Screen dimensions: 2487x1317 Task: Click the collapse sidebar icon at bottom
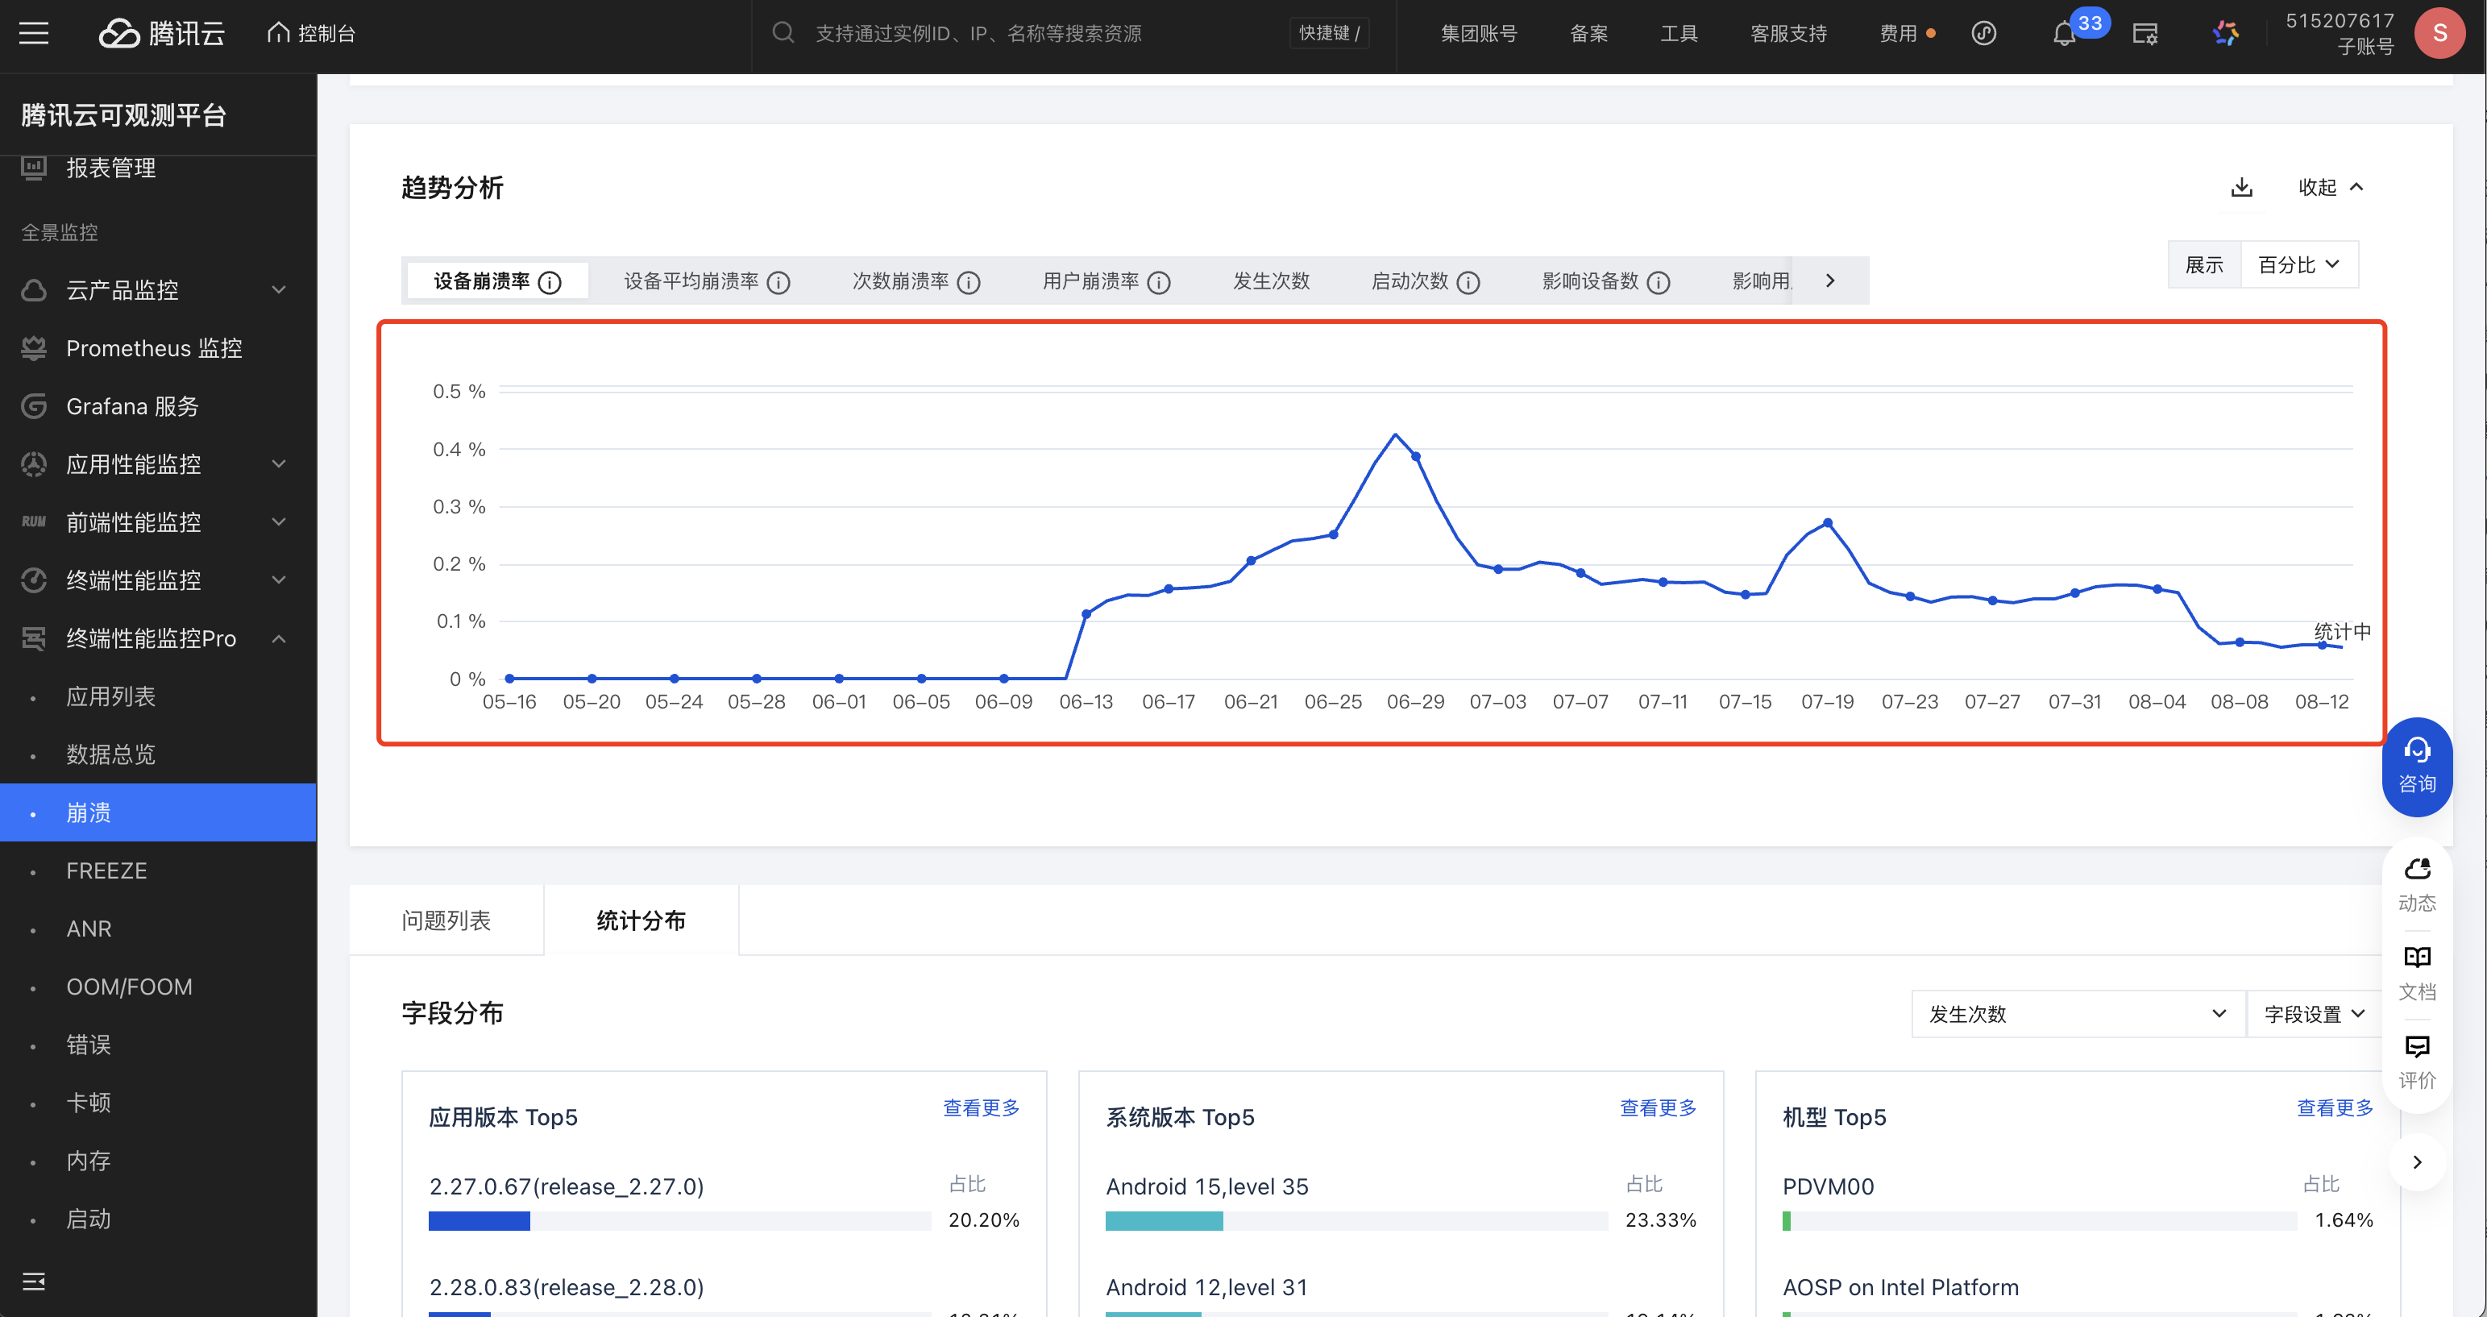click(34, 1282)
